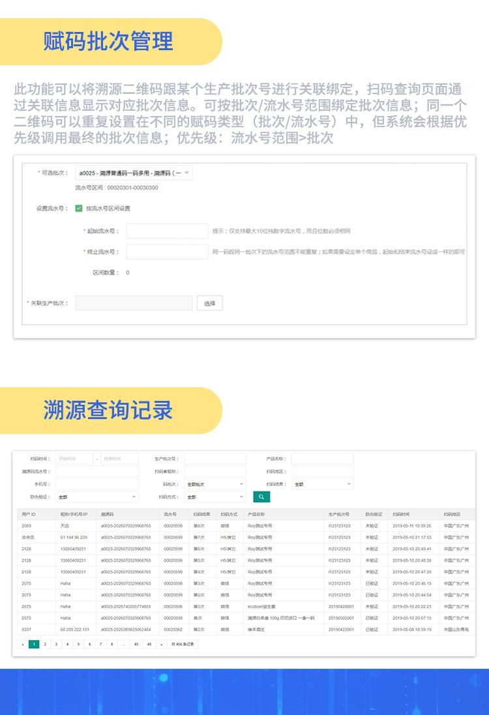Screen dimensions: 489x715
Task: Click the 选择 button for production batch
Action: [210, 303]
